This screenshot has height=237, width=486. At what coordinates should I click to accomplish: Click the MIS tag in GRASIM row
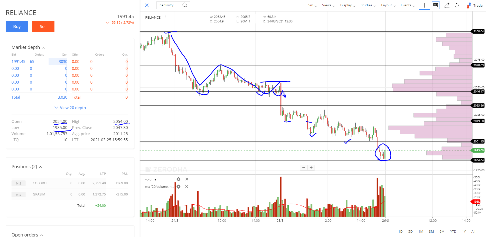click(x=18, y=195)
